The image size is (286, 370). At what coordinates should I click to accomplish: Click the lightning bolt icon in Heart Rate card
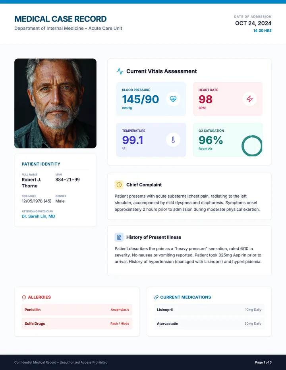[x=249, y=99]
